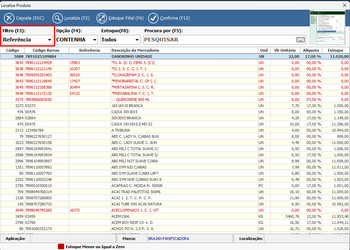Type in the PESQUISAR search field
The height and width of the screenshot is (250, 350).
click(x=219, y=40)
